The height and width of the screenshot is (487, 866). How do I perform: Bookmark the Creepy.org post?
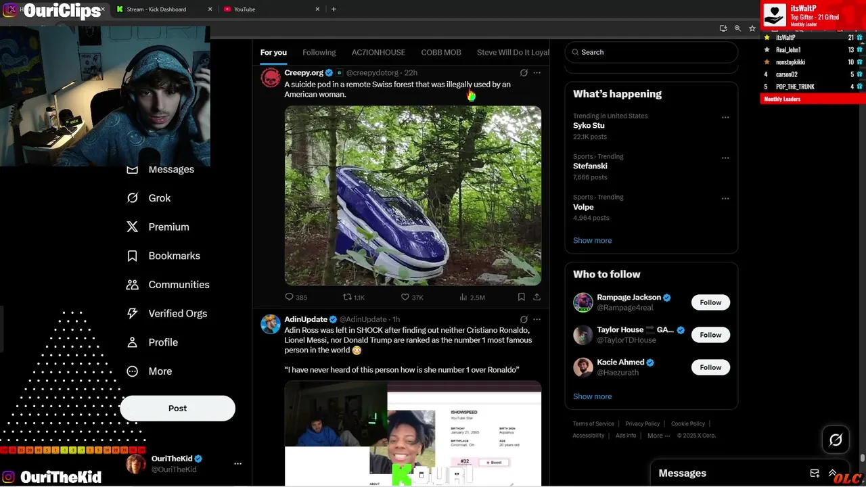tap(521, 297)
